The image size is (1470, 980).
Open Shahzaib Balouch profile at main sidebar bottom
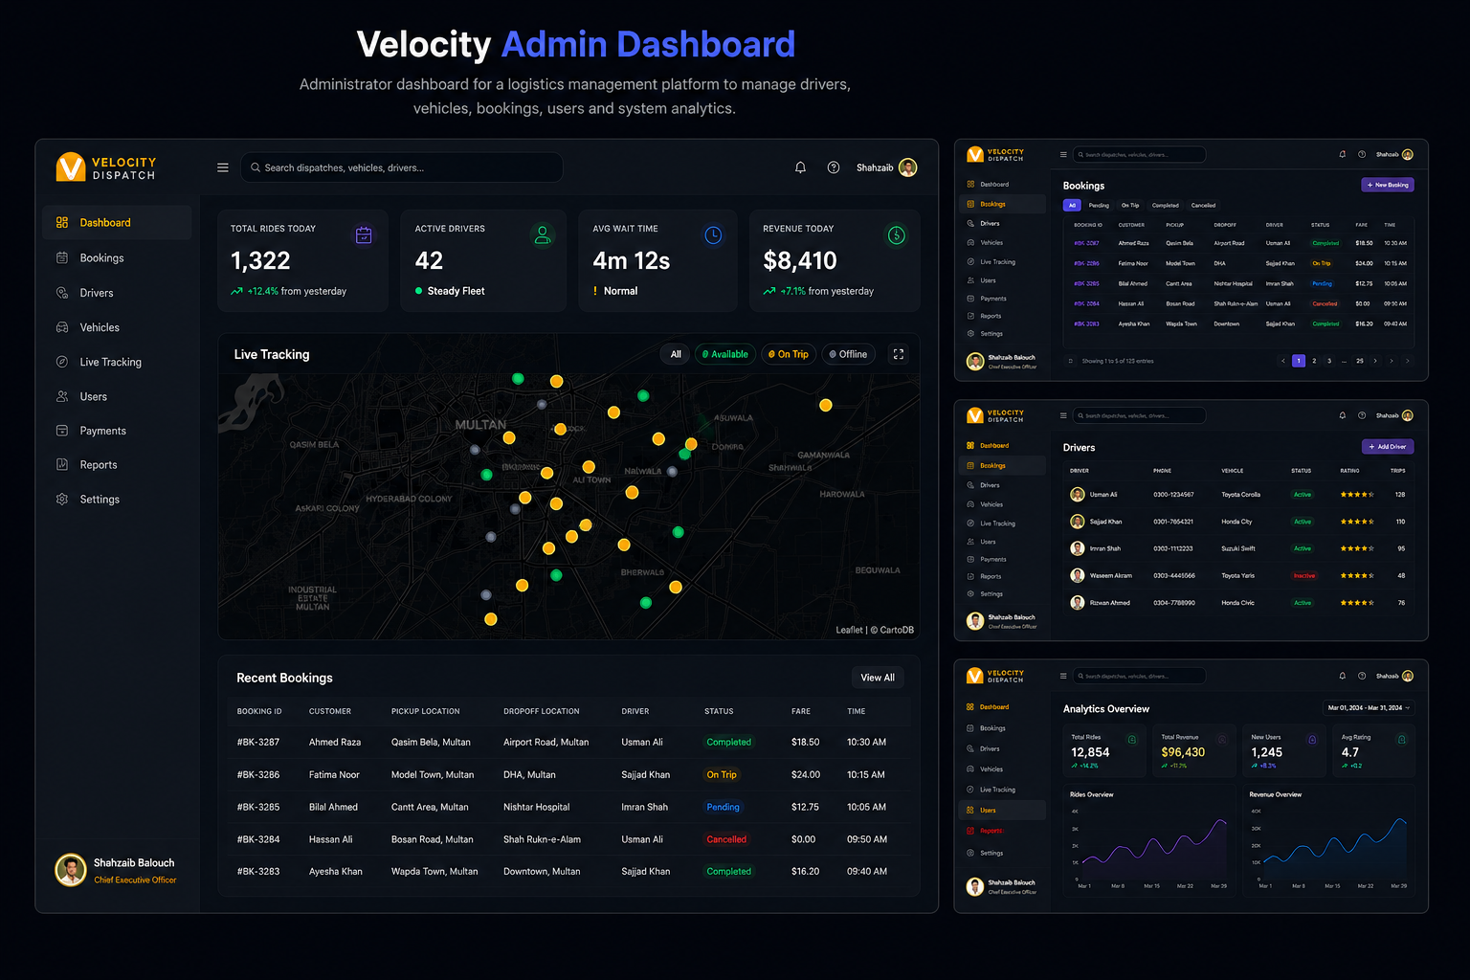[116, 871]
